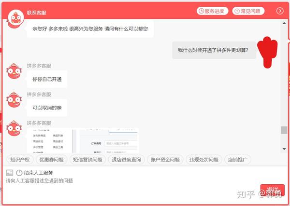This screenshot has width=290, height=206.
Task: Choose the 退店进度查询 quick topic
Action: click(x=126, y=160)
